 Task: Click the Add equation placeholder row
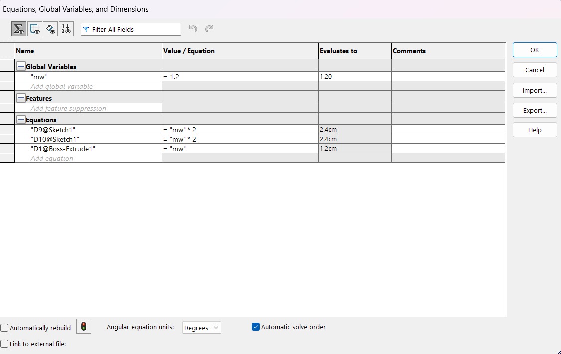tap(88, 158)
